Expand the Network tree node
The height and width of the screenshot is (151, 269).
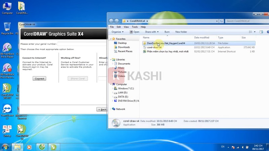point(111,109)
